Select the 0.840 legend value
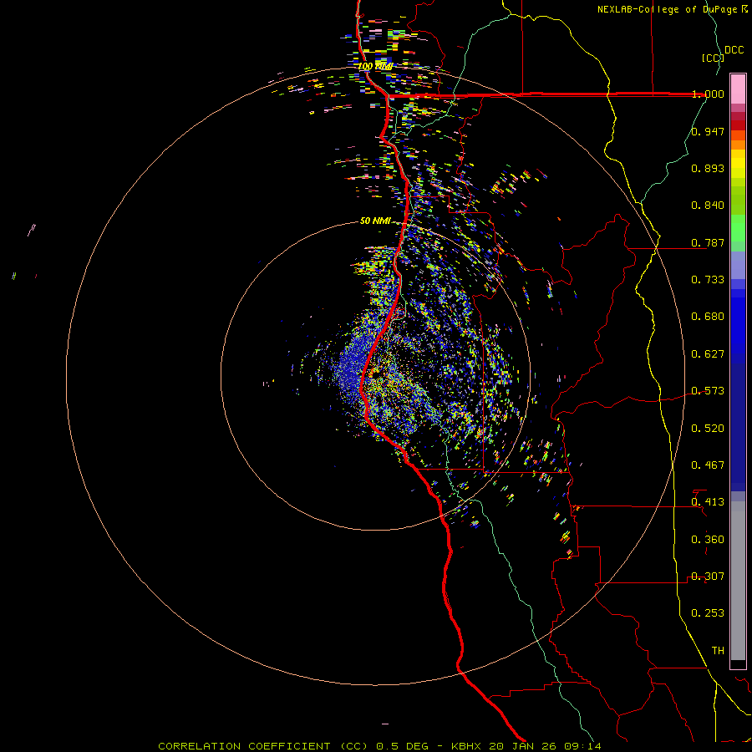Image resolution: width=752 pixels, height=752 pixels. tap(708, 206)
